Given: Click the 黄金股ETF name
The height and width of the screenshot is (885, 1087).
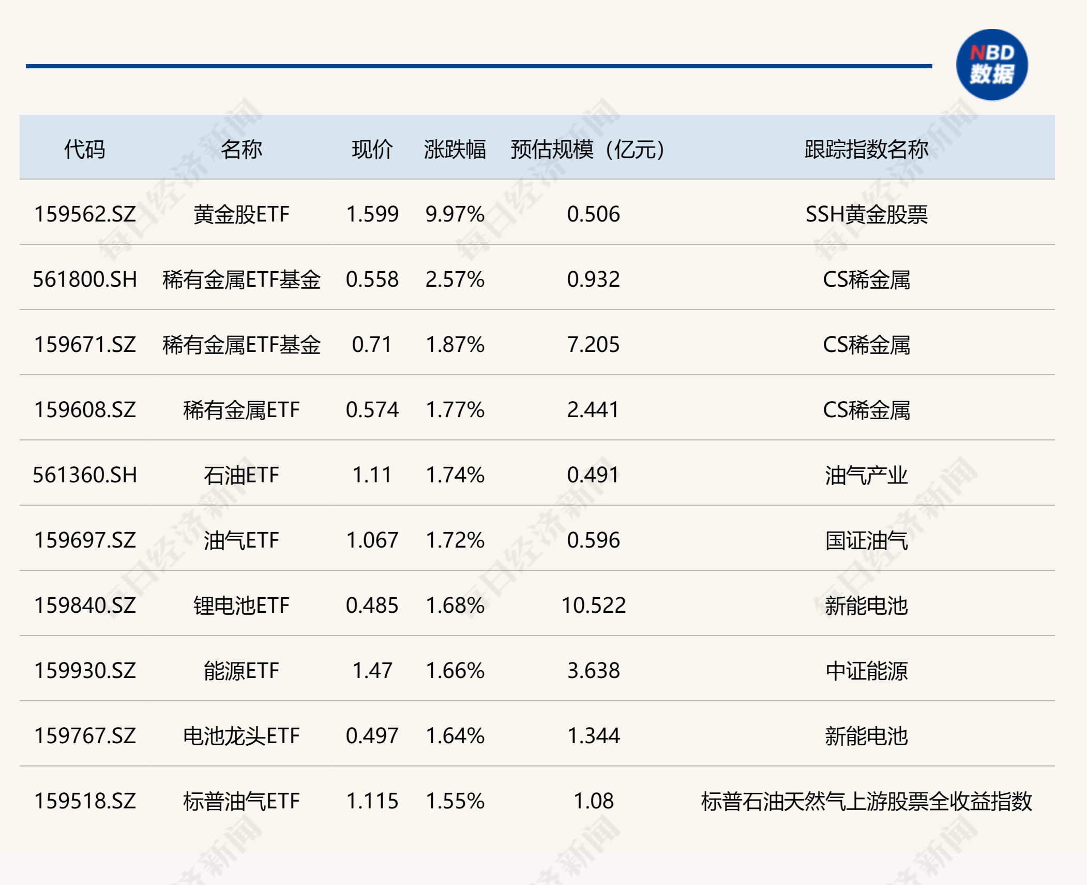Looking at the screenshot, I should (241, 214).
